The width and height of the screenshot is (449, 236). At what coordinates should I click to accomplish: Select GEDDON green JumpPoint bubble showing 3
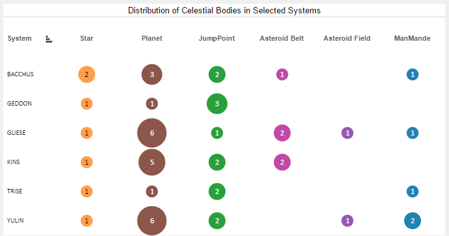click(x=217, y=104)
